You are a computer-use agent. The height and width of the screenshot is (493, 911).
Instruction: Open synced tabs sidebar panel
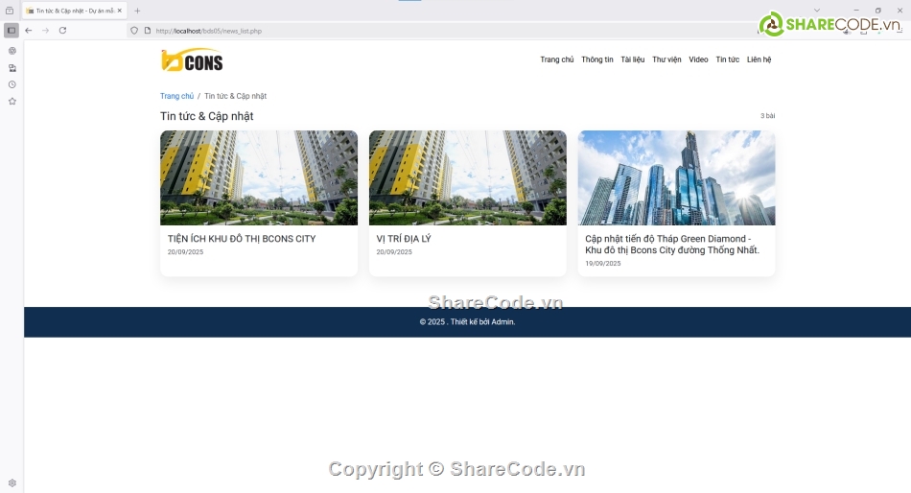(12, 68)
